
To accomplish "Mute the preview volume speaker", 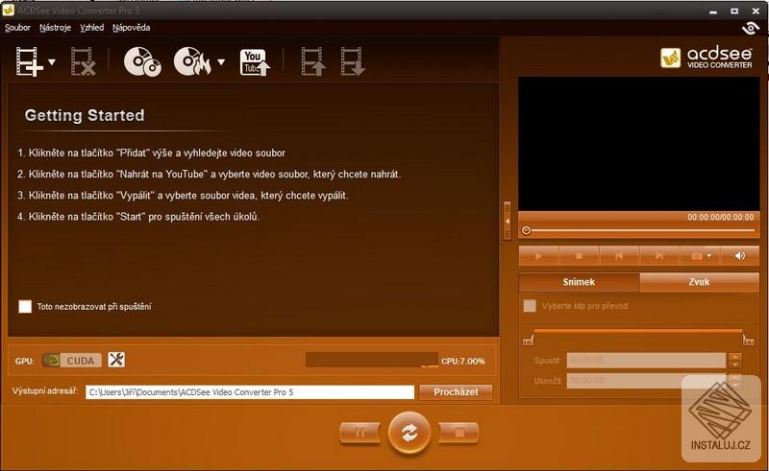I will coord(739,256).
